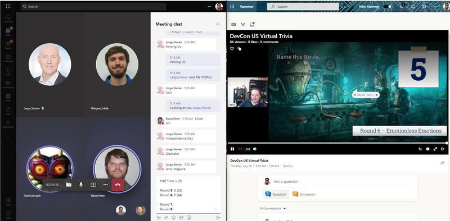The image size is (450, 221).
Task: Open the Teams app launcher grid
Action: click(8, 6)
